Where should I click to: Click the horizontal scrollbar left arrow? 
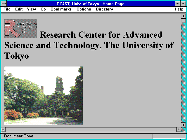4,129
